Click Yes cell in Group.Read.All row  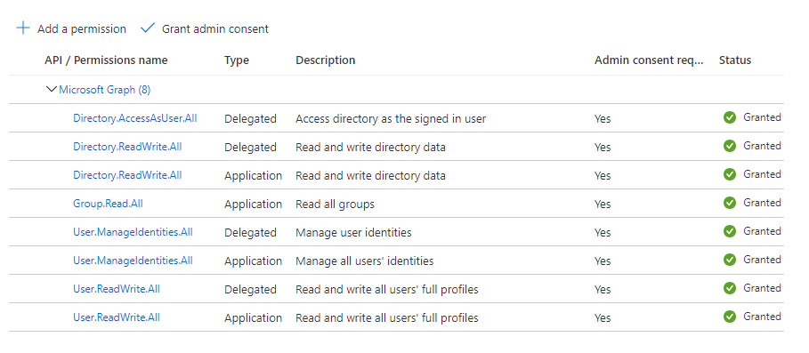pyautogui.click(x=603, y=205)
